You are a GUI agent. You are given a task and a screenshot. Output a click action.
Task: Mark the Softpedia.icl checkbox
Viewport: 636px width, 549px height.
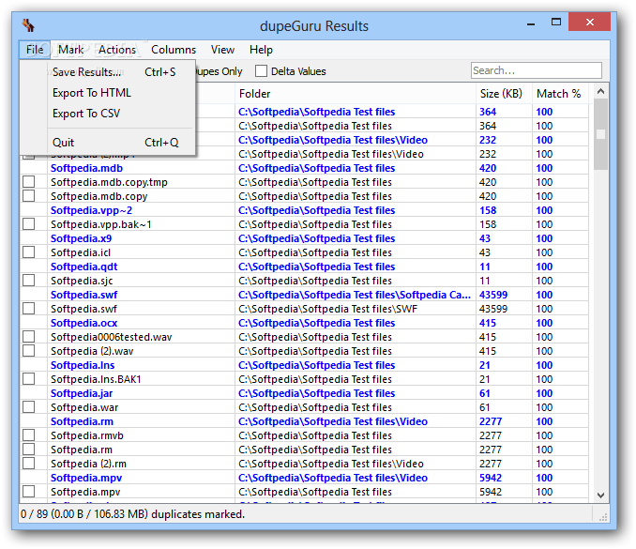tap(28, 252)
